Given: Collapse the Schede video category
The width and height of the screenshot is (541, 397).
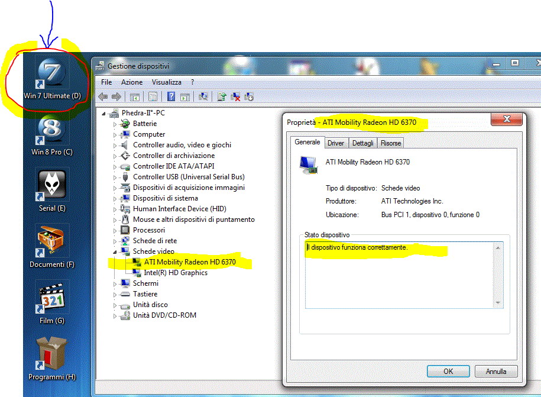Looking at the screenshot, I should point(115,252).
